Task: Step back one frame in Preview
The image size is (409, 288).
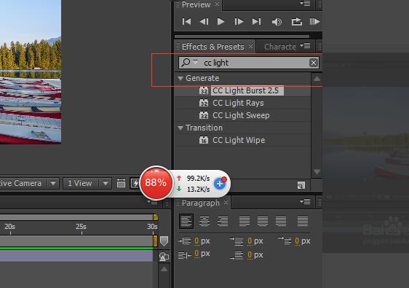Action: 204,21
